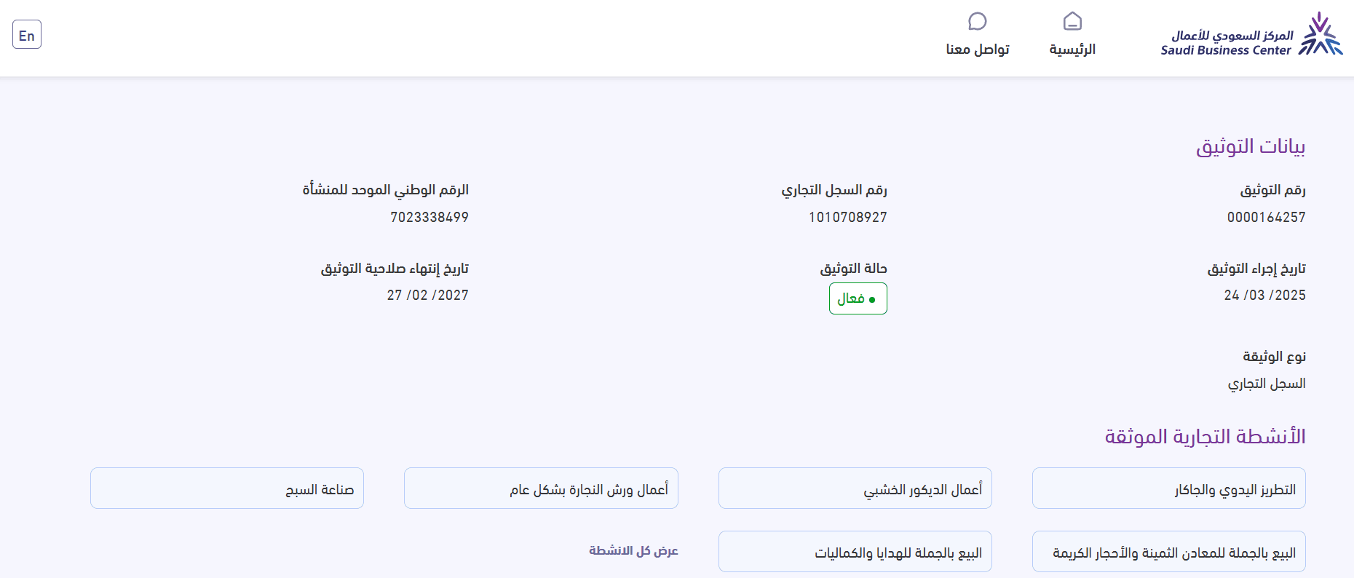The width and height of the screenshot is (1354, 578).
Task: Select the أعمال الديكور الخشبي activity card
Action: pos(855,488)
